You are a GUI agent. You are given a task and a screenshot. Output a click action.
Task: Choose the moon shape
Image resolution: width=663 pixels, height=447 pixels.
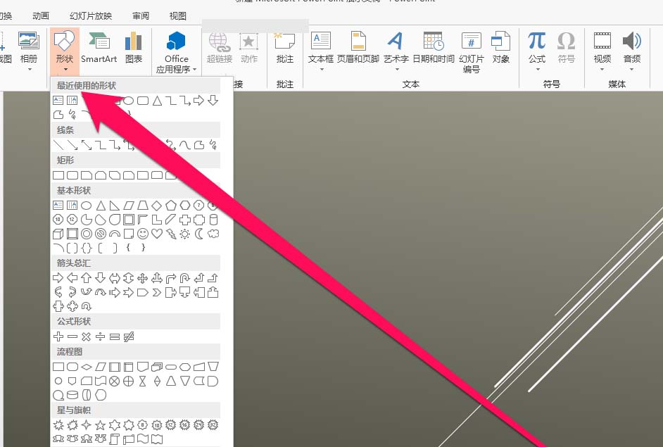tap(199, 234)
